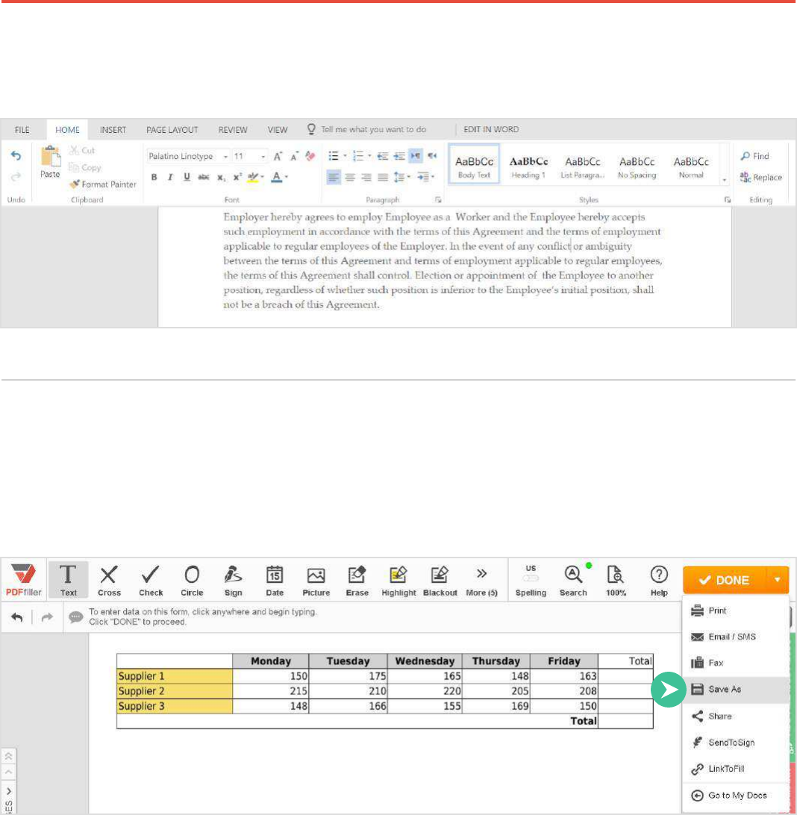This screenshot has height=815, width=797.
Task: Align text left
Action: 334,177
